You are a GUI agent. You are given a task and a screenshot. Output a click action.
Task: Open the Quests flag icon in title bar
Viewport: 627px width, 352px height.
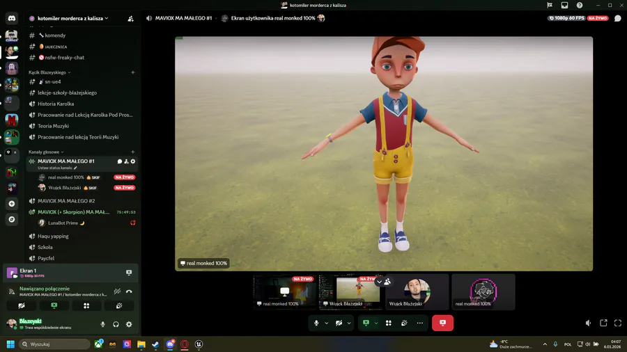tap(550, 5)
